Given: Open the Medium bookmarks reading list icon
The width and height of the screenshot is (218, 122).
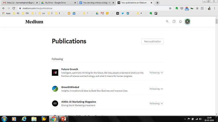Looking at the screenshot, I should coord(174,21).
